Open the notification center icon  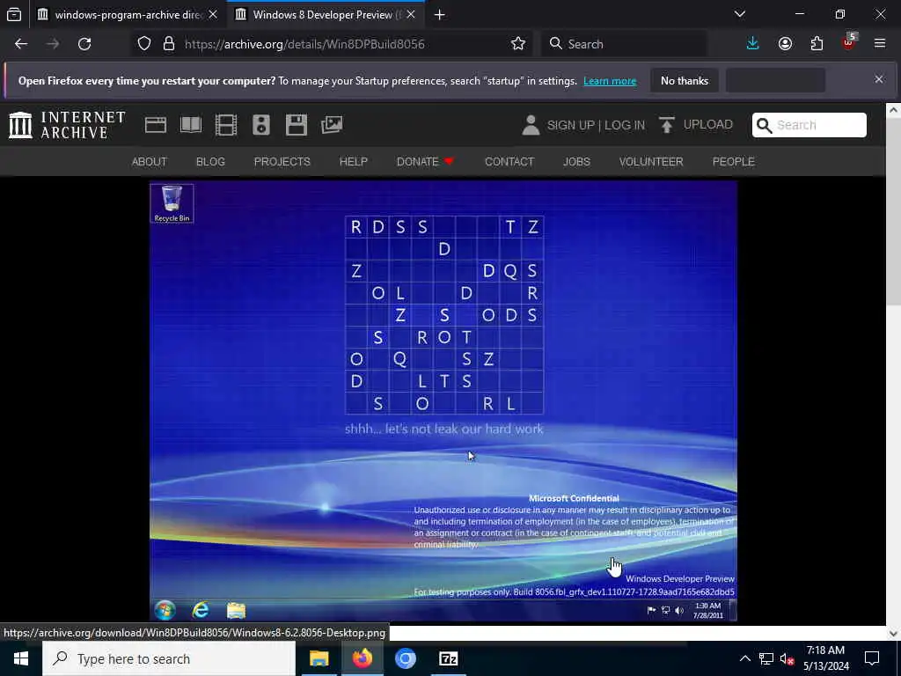pos(872,658)
